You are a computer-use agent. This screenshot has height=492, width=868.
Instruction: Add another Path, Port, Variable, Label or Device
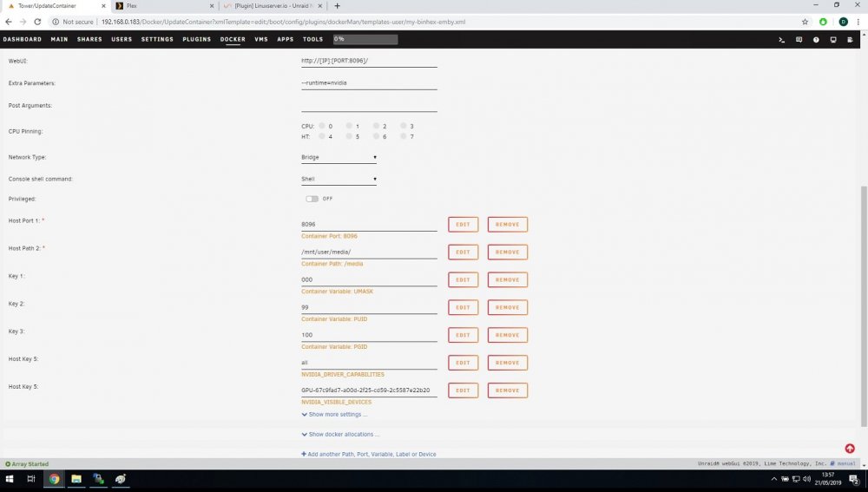pyautogui.click(x=369, y=454)
